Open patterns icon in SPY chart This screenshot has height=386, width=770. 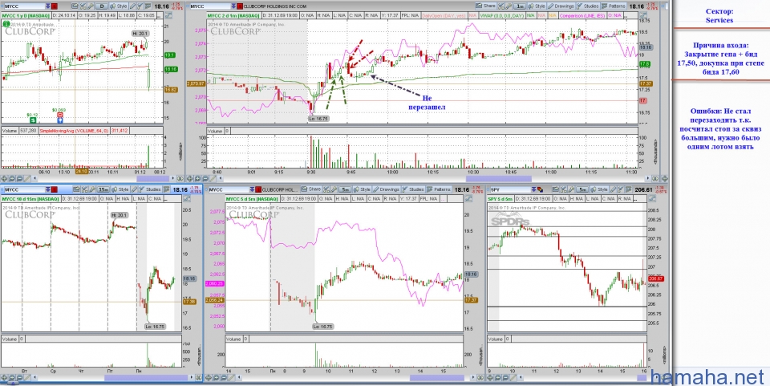(x=628, y=190)
